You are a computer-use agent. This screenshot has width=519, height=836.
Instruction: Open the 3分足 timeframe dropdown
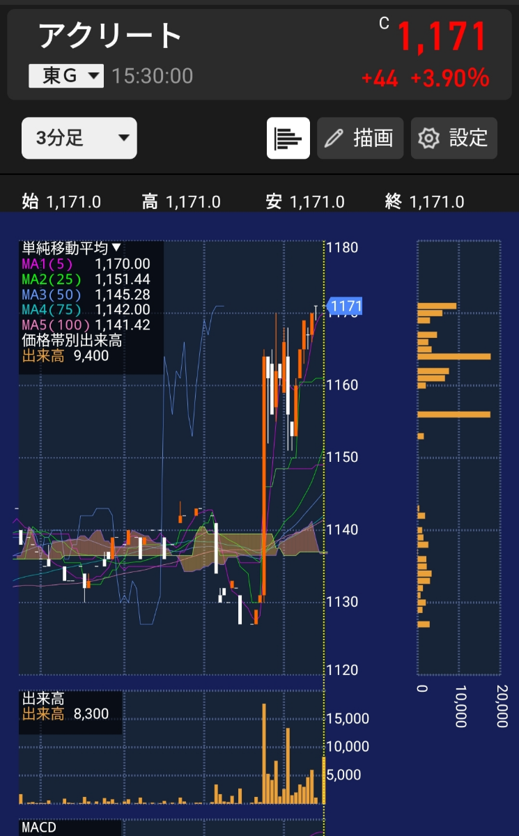point(79,138)
